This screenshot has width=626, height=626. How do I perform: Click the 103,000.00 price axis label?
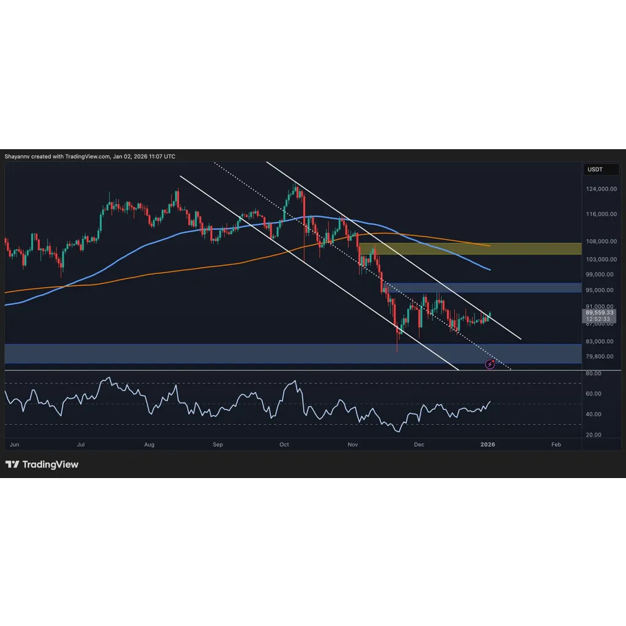point(602,259)
